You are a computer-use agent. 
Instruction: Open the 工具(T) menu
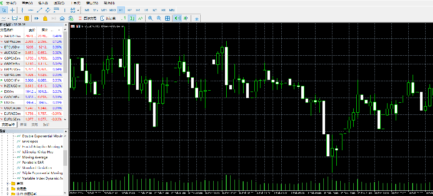pos(75,3)
